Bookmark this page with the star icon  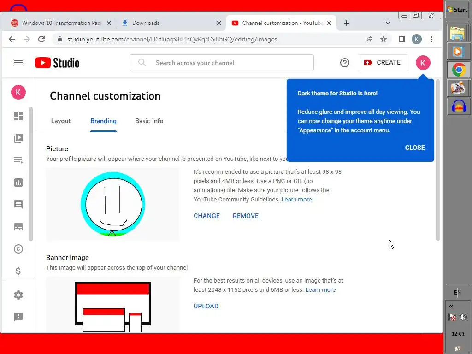(383, 39)
